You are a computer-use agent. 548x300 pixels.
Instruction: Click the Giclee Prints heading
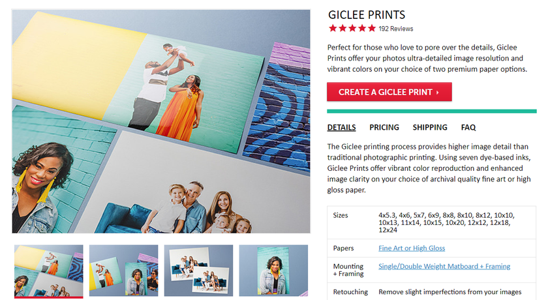pyautogui.click(x=367, y=14)
